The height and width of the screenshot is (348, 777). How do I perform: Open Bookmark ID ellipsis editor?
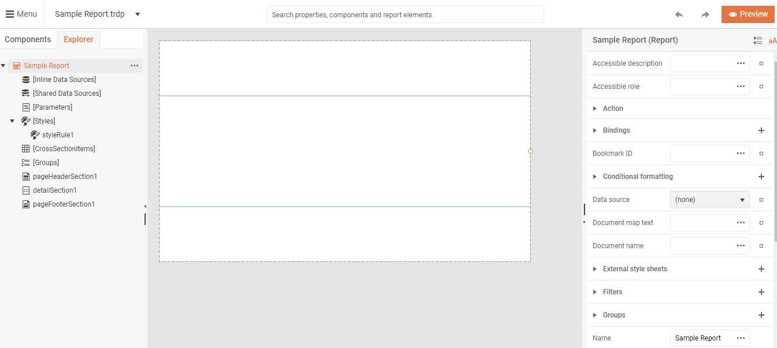click(x=741, y=154)
